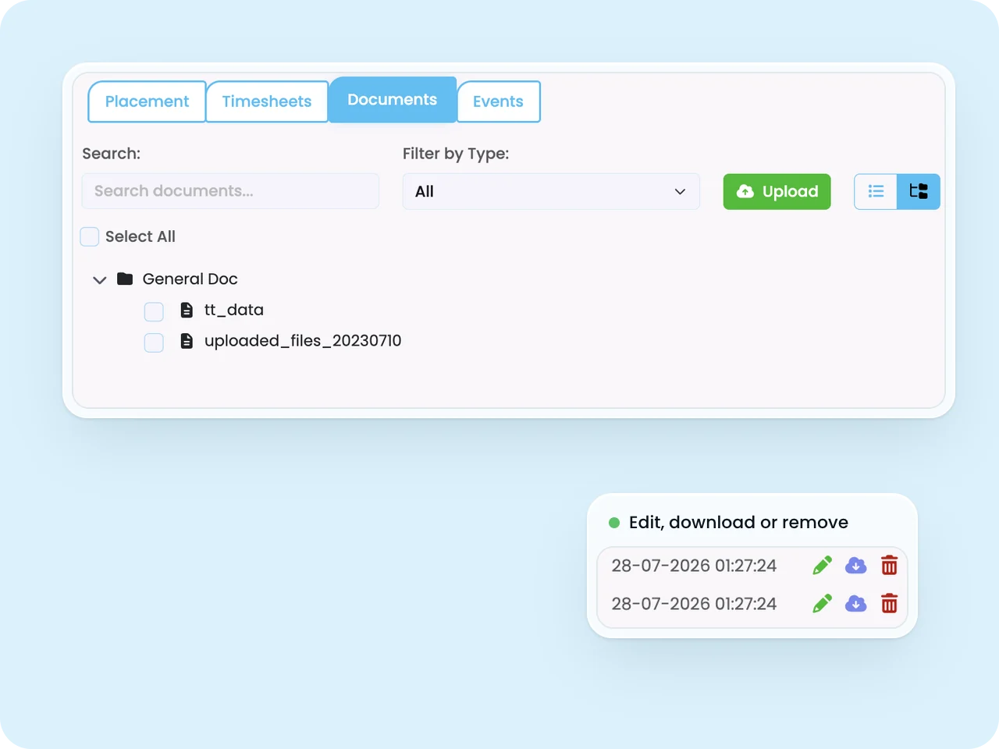Switch to folder tree view icon

point(919,191)
